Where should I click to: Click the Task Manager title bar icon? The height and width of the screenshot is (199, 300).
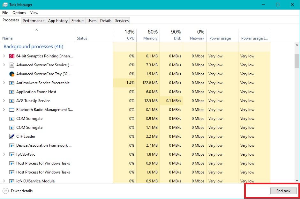pos(5,4)
